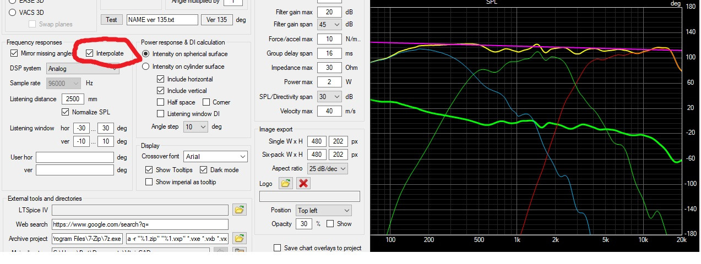Toggle the Normalize SPL checkbox
The width and height of the screenshot is (701, 264).
click(66, 112)
